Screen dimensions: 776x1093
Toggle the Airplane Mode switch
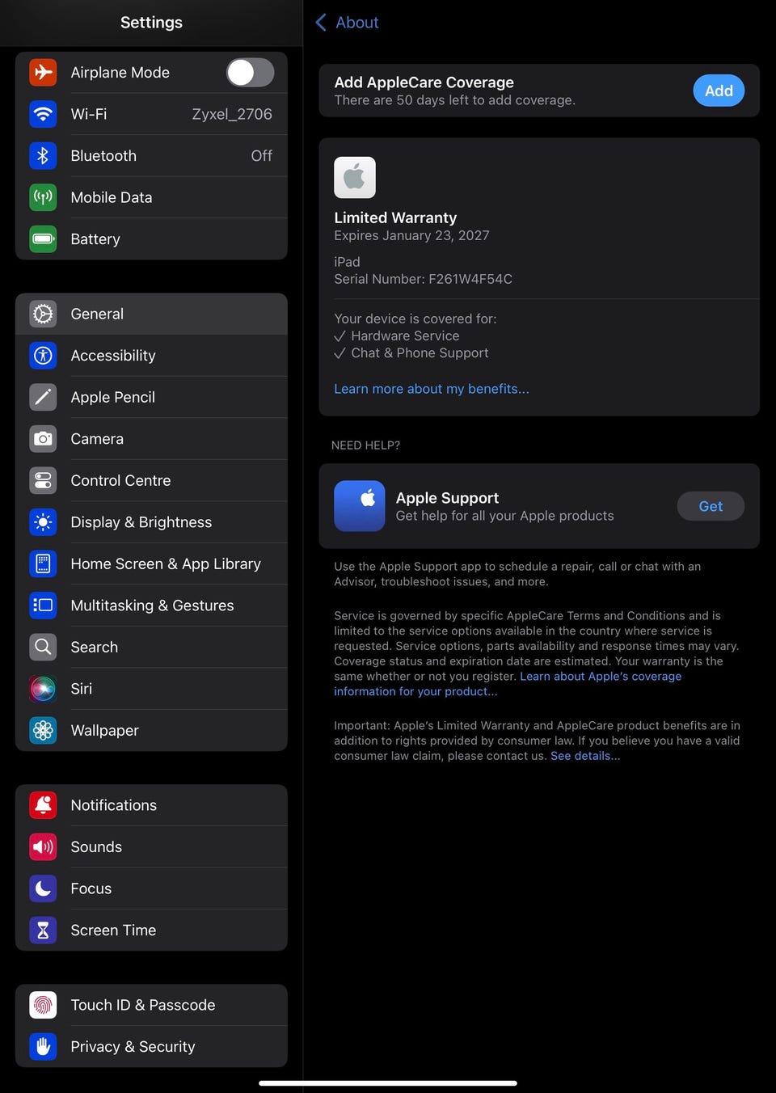click(x=250, y=73)
